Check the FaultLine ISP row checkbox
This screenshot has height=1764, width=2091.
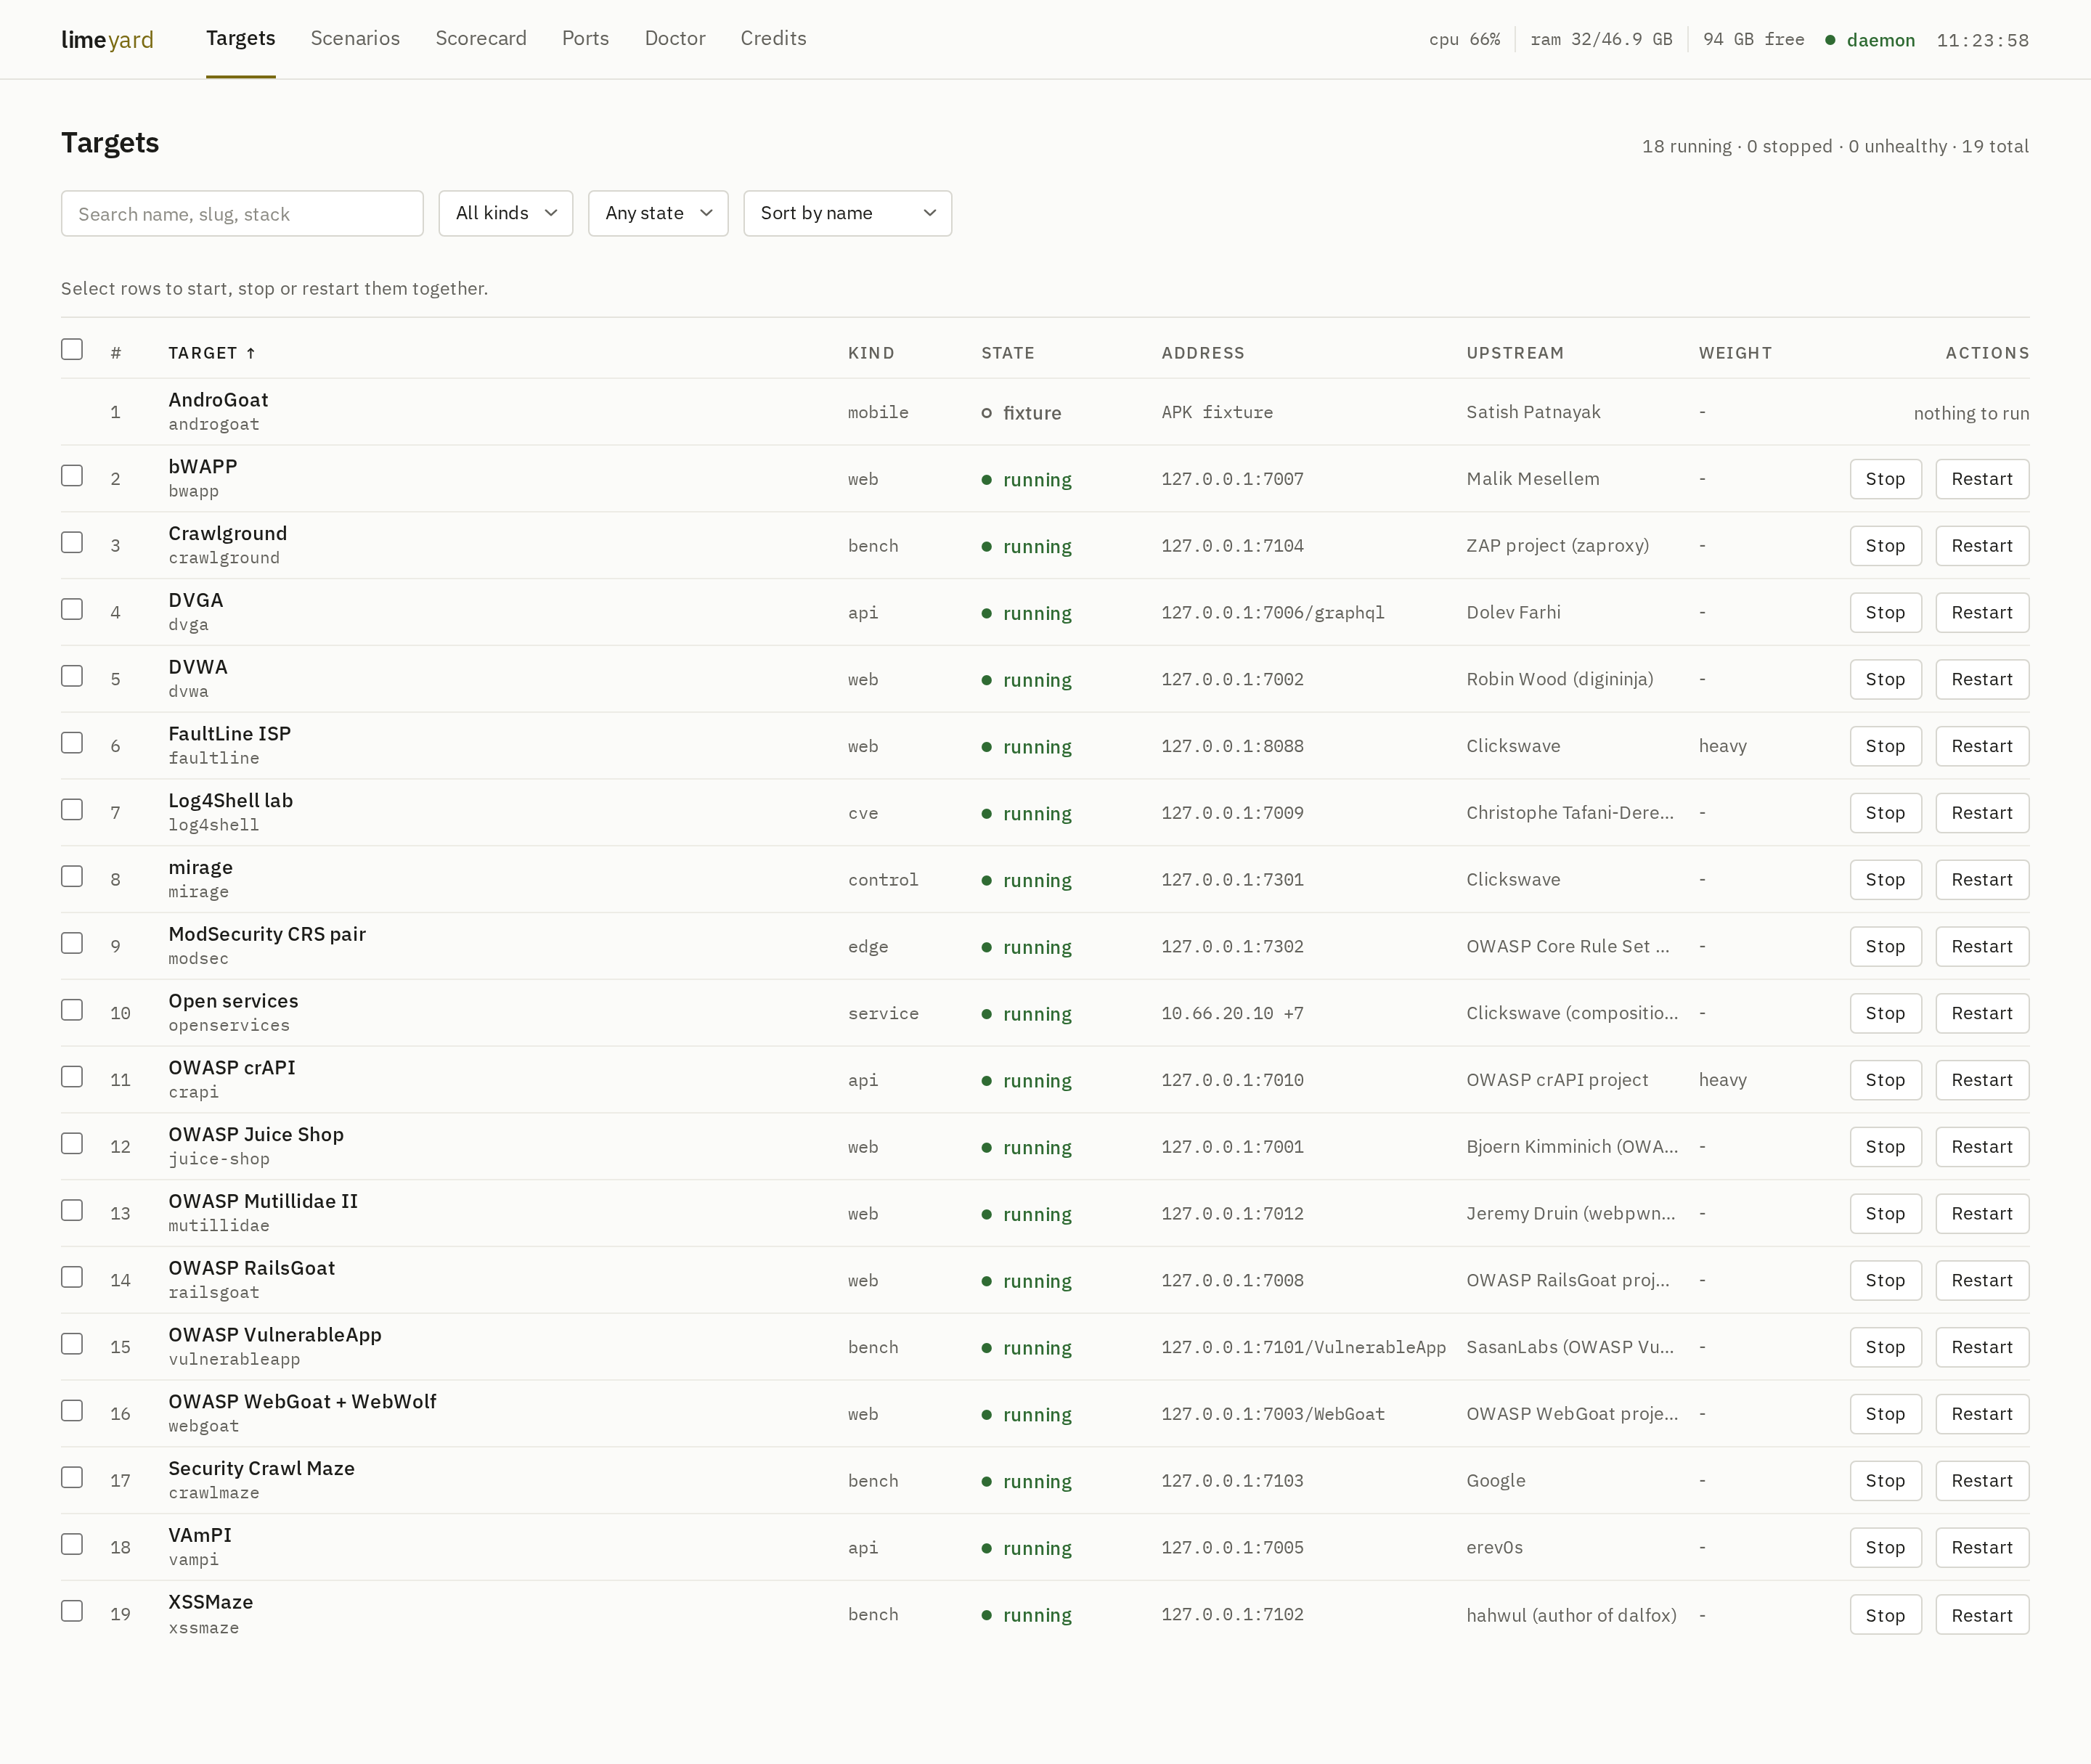72,742
